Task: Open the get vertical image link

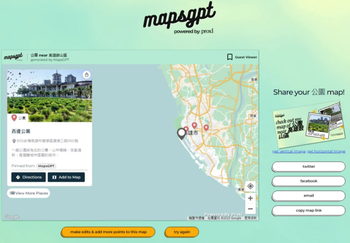Action: pyautogui.click(x=289, y=151)
